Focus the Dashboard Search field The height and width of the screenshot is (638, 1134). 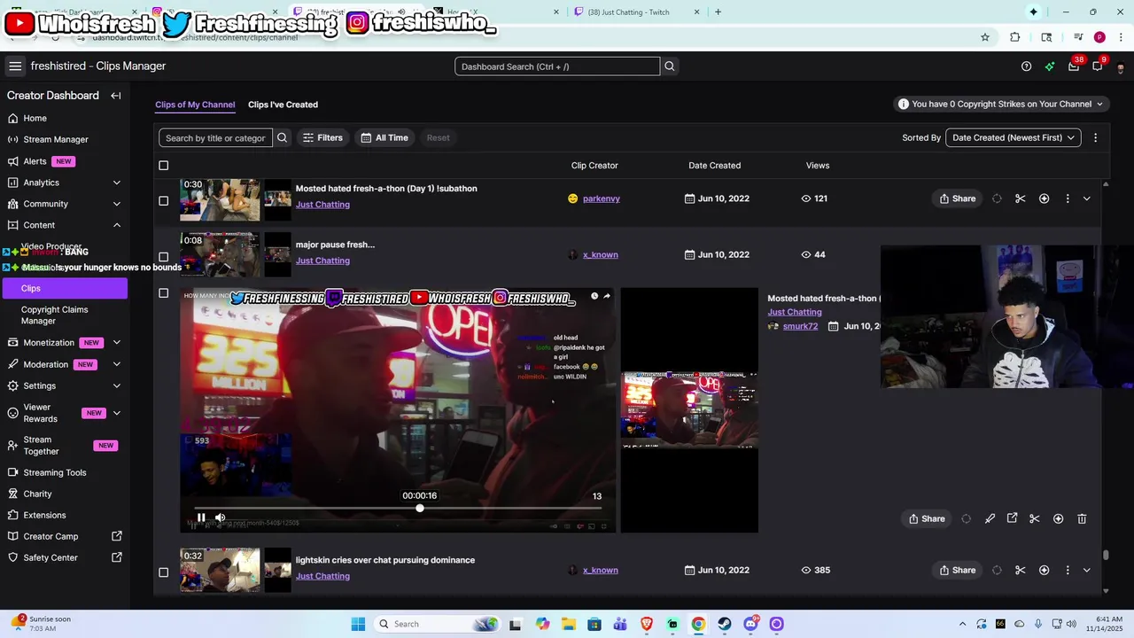[x=557, y=66]
